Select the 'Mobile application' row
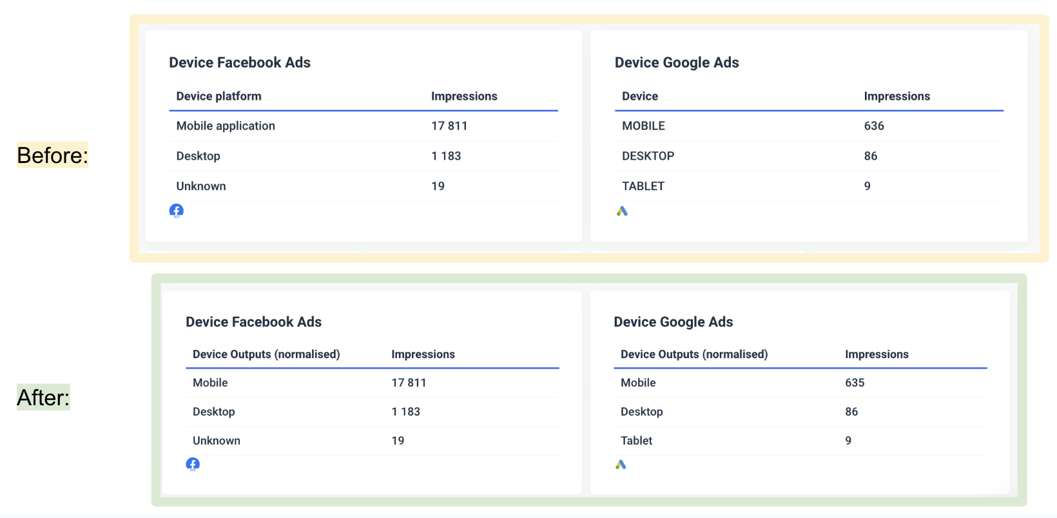Viewport: 1057px width, 518px height. 226,126
